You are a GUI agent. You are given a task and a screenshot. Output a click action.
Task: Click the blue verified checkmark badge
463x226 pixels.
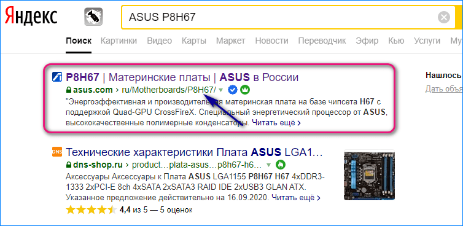[233, 90]
